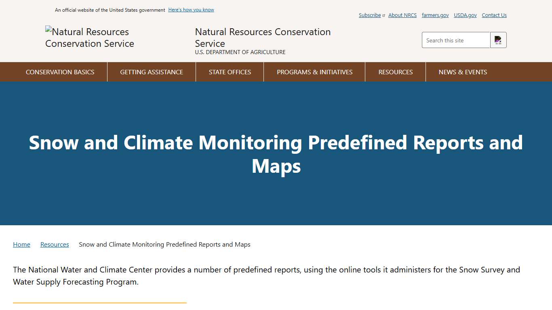Open the GETTING ASSISTANCE menu
Image resolution: width=552 pixels, height=310 pixels.
click(x=151, y=72)
